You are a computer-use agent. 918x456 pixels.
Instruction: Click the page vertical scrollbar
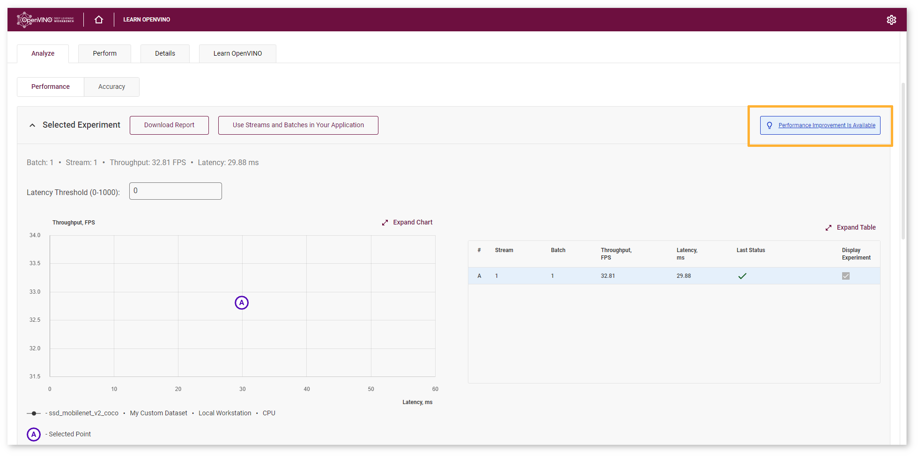click(903, 161)
